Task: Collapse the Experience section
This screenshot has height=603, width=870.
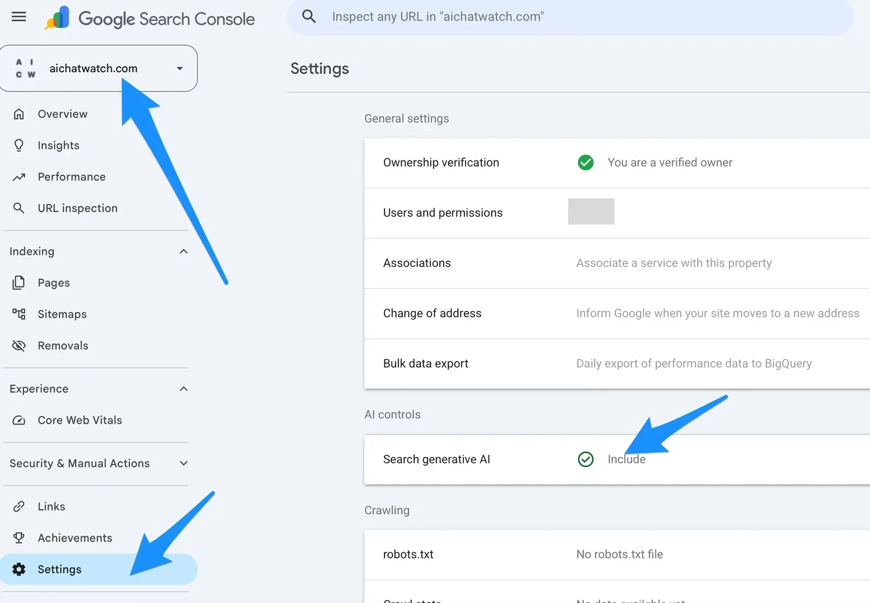Action: pos(184,389)
